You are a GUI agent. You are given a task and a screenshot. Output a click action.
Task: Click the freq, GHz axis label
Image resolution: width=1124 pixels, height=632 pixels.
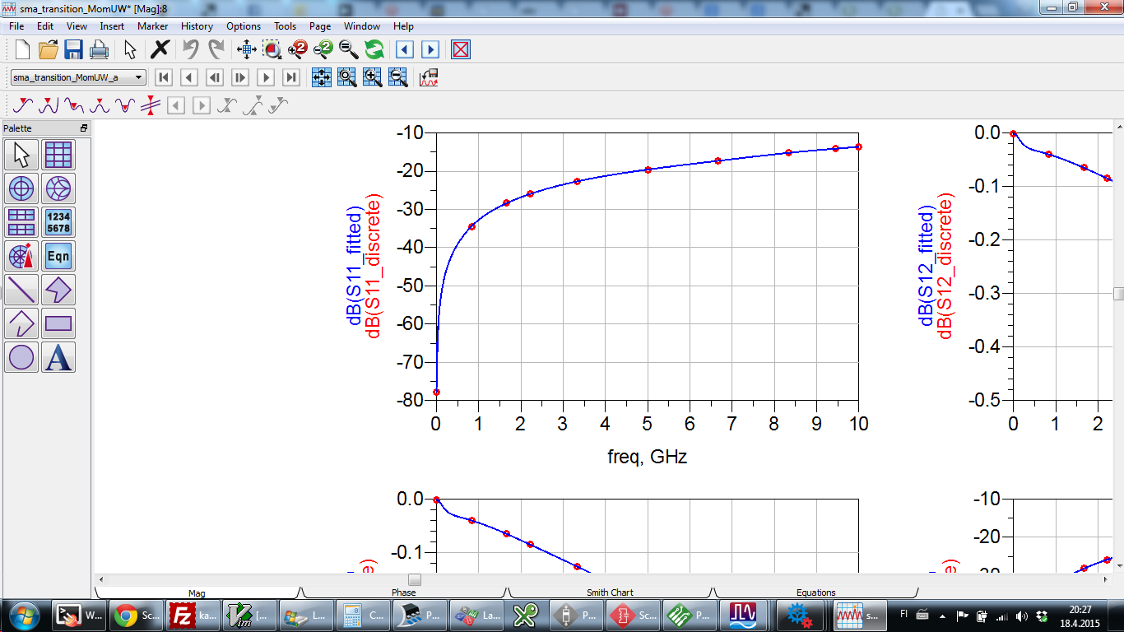647,457
